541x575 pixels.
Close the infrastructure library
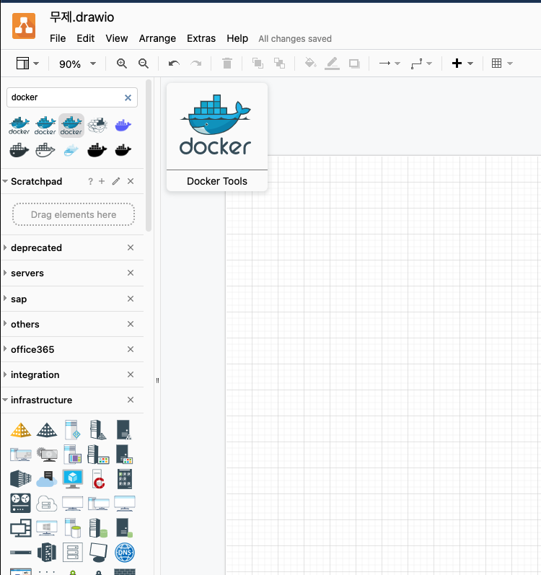coord(131,400)
